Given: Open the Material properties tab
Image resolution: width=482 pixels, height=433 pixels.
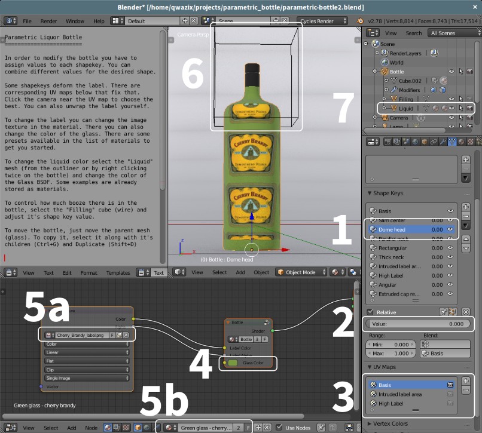Looking at the screenshot, I should pyautogui.click(x=460, y=142).
